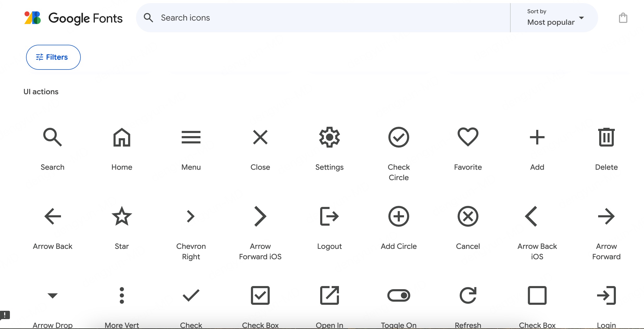This screenshot has width=644, height=329.
Task: Pick the Favorite heart icon
Action: point(468,137)
